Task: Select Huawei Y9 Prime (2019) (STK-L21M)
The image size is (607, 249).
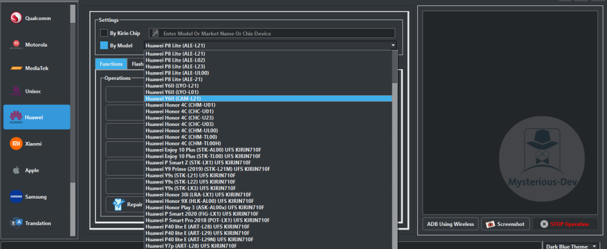Action: click(267, 169)
